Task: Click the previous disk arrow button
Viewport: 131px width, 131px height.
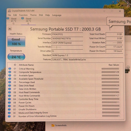Action: pos(10,29)
